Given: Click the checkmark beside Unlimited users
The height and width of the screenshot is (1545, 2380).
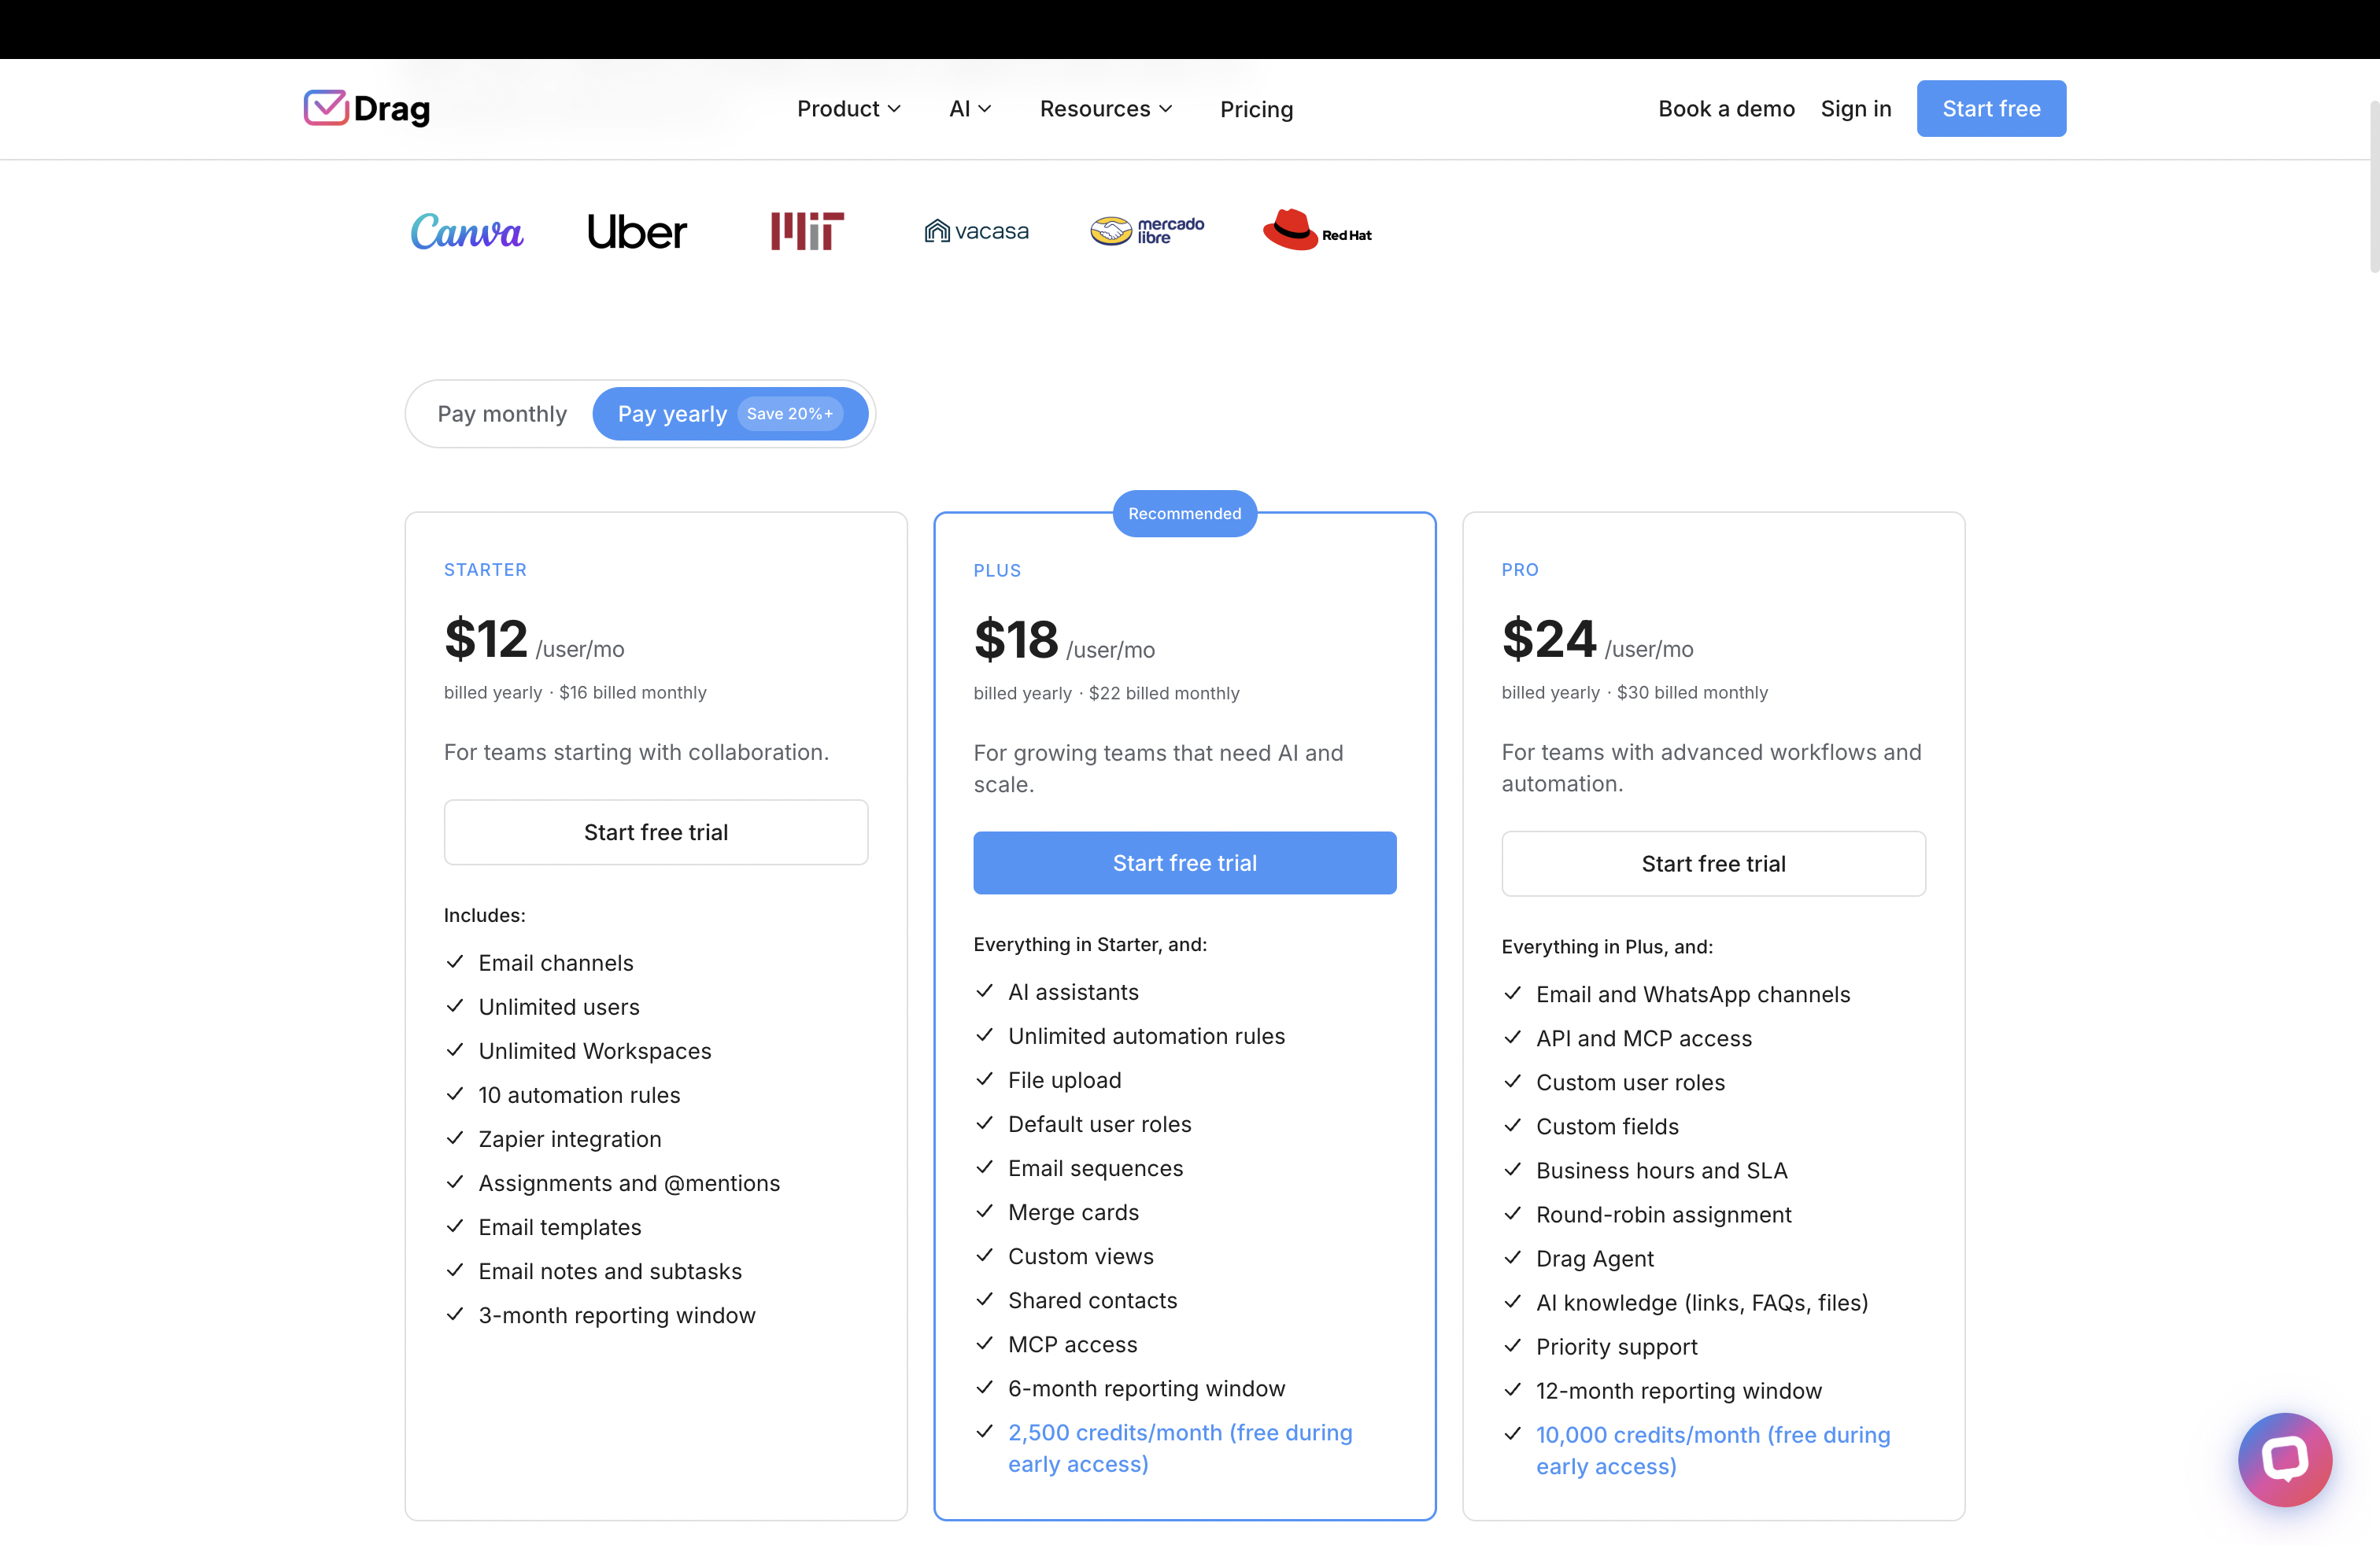Looking at the screenshot, I should (455, 1005).
